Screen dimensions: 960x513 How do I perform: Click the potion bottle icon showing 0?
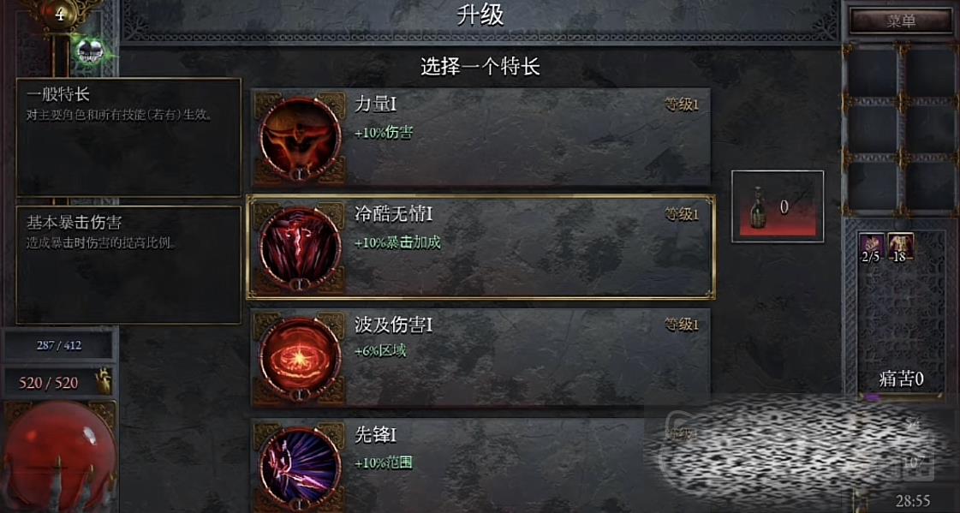[760, 206]
